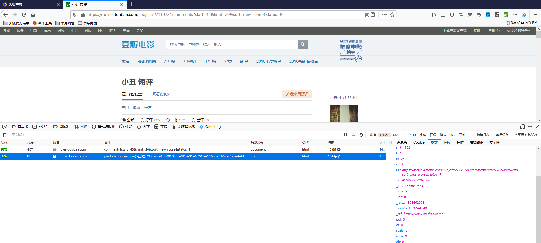541x243 pixels.
Task: Open the Firefox home page icon
Action: [33, 15]
